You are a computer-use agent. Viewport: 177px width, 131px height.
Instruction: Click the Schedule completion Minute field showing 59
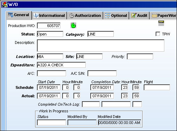click(136, 87)
